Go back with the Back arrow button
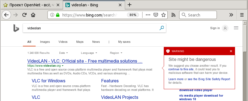248x101 pixels. 6,15
